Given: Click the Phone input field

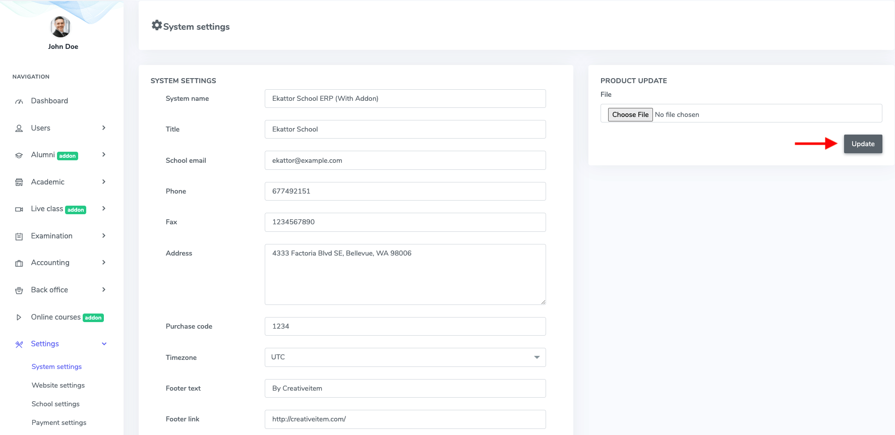Looking at the screenshot, I should coord(405,192).
